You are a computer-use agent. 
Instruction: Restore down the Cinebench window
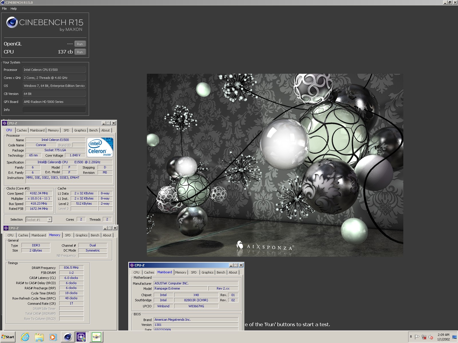(x=450, y=2)
